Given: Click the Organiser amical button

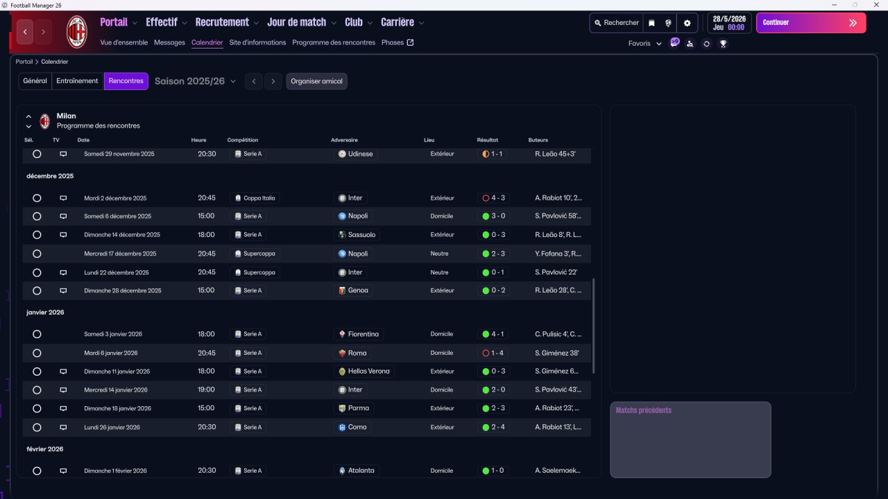Looking at the screenshot, I should 316,81.
